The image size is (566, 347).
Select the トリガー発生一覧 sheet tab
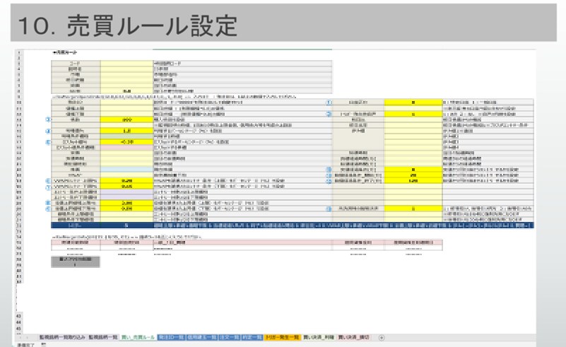(282, 337)
